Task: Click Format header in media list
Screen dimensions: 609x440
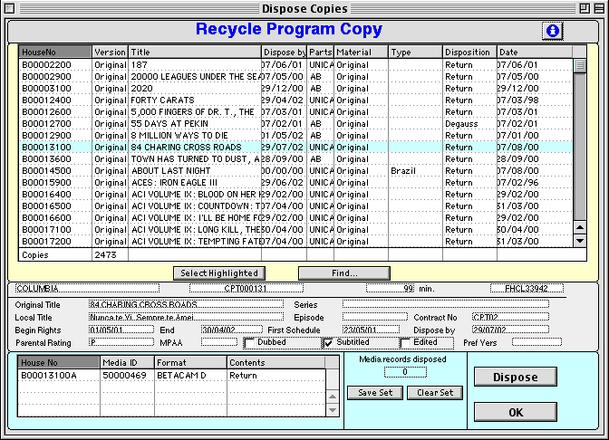Action: coord(190,362)
